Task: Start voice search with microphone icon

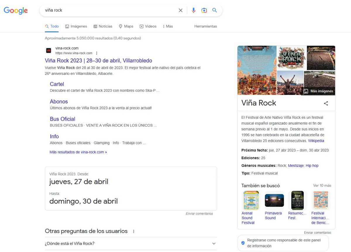Action: (193, 10)
